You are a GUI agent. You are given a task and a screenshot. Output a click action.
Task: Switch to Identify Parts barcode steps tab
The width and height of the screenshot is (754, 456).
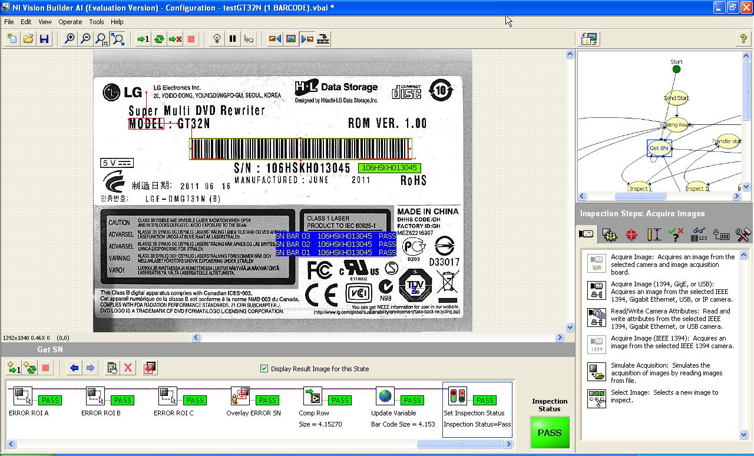[699, 234]
